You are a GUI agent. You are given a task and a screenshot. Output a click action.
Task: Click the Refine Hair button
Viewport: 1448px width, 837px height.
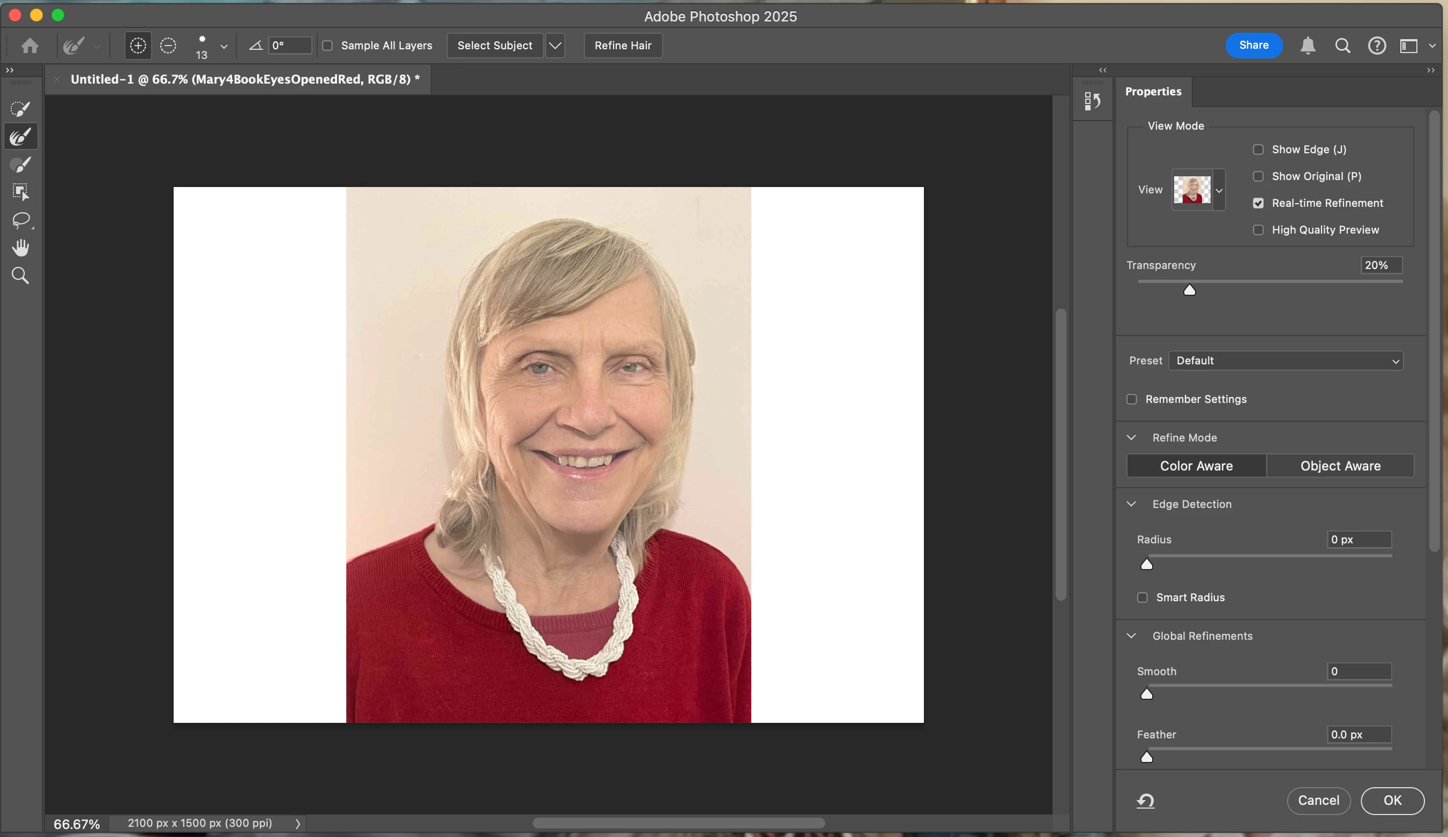[622, 46]
